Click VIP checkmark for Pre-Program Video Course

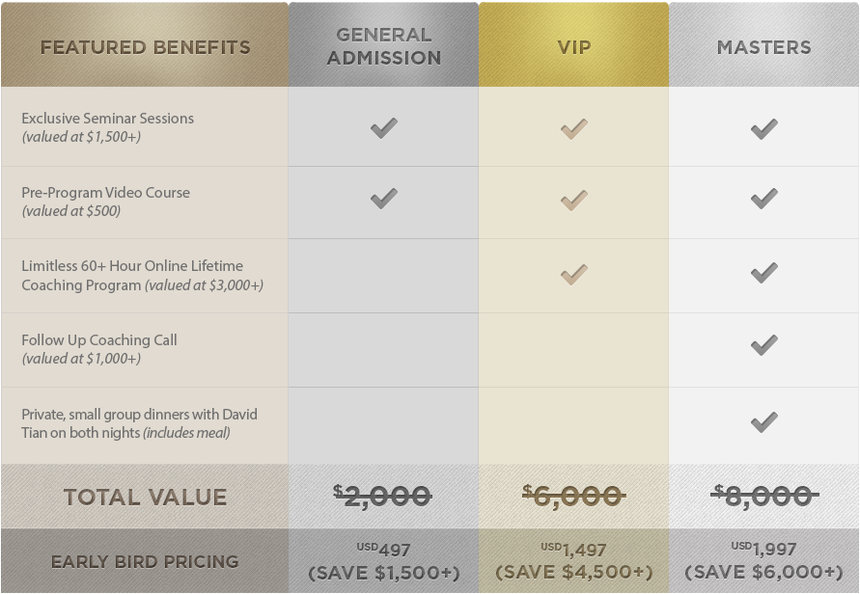click(x=574, y=200)
